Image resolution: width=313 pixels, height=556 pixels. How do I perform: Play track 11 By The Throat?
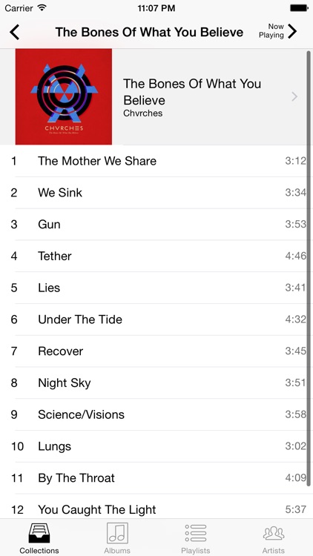click(156, 478)
